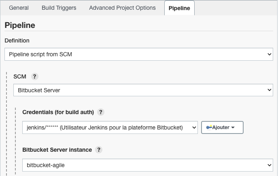Click the Pipeline section heading
The width and height of the screenshot is (278, 176).
[x=20, y=25]
